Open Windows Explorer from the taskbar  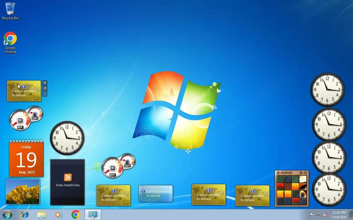(x=42, y=215)
